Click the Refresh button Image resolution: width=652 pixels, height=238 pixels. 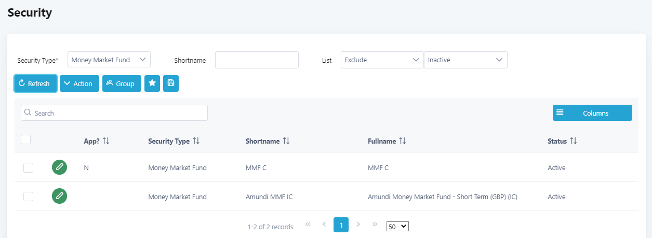[x=35, y=83]
